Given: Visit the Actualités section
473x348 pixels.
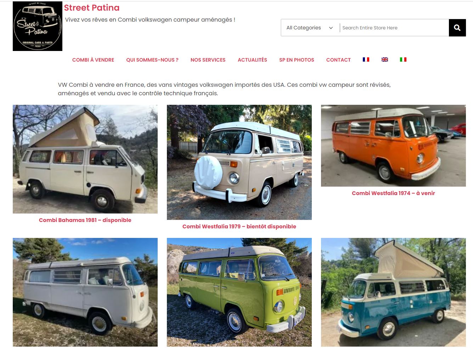Looking at the screenshot, I should 252,60.
